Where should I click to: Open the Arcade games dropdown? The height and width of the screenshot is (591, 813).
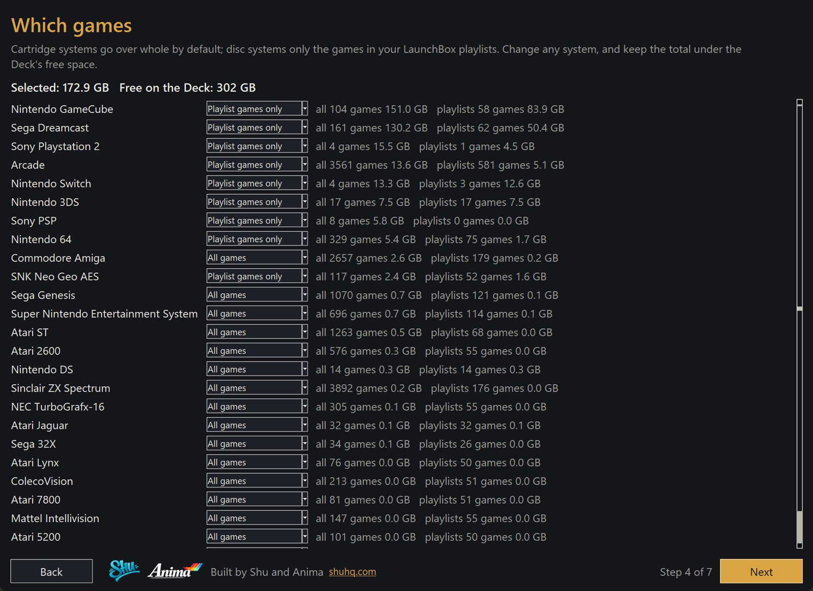pyautogui.click(x=257, y=165)
